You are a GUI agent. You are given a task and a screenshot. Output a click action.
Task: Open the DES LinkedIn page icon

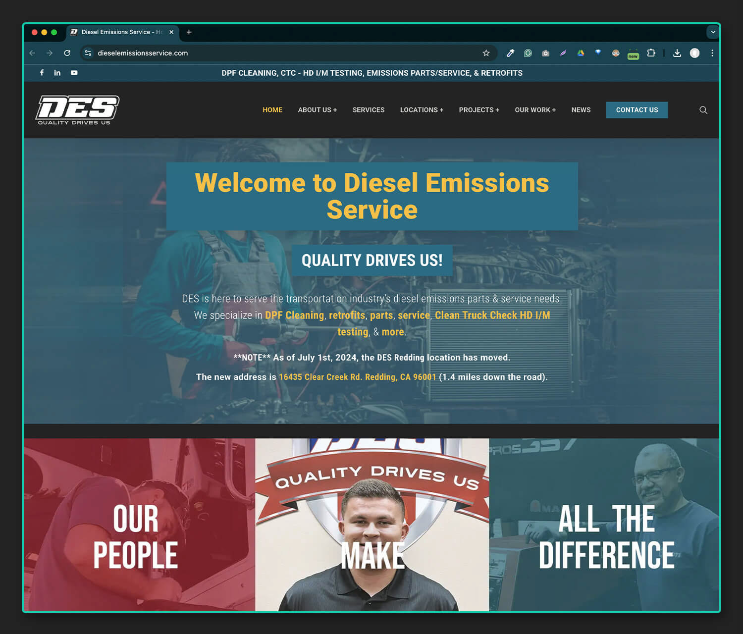click(x=57, y=73)
